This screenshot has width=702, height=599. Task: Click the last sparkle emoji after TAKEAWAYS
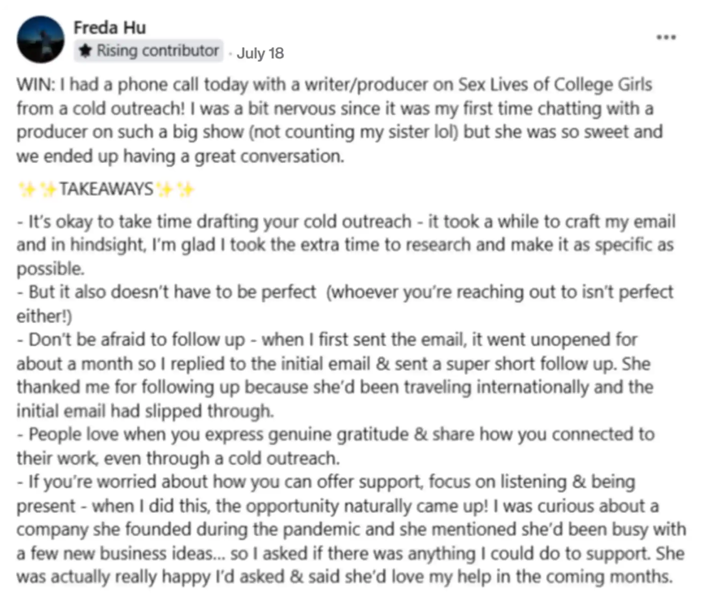(186, 190)
